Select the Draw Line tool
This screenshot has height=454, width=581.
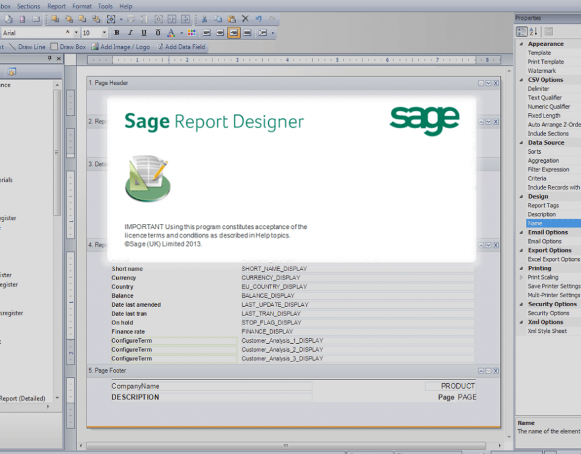27,47
